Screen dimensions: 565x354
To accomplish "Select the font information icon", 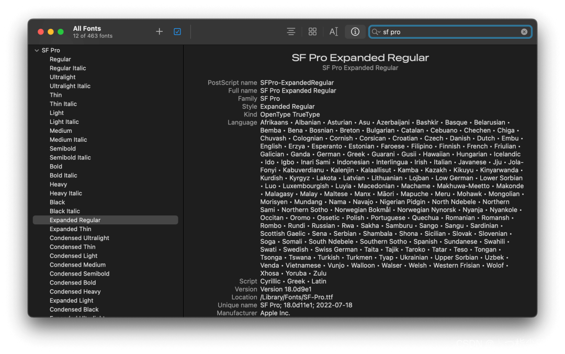I will point(355,32).
